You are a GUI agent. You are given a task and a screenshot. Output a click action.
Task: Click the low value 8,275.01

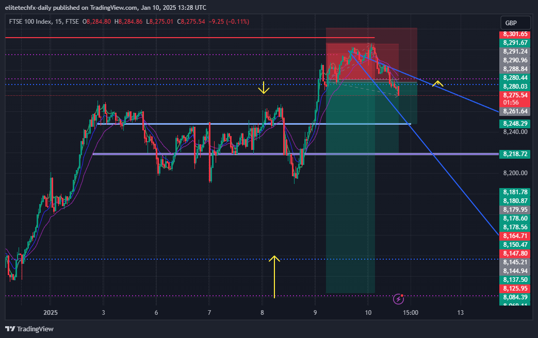click(x=161, y=22)
